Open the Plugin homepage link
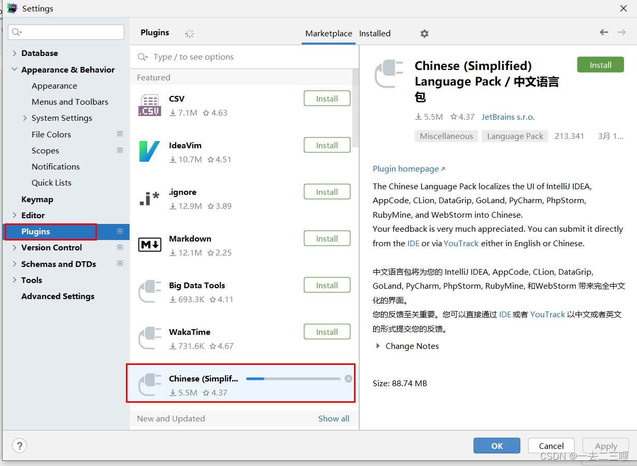This screenshot has width=637, height=466. point(409,168)
